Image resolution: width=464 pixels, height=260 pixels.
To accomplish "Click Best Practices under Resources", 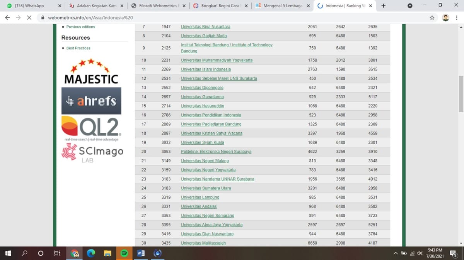I will click(78, 48).
